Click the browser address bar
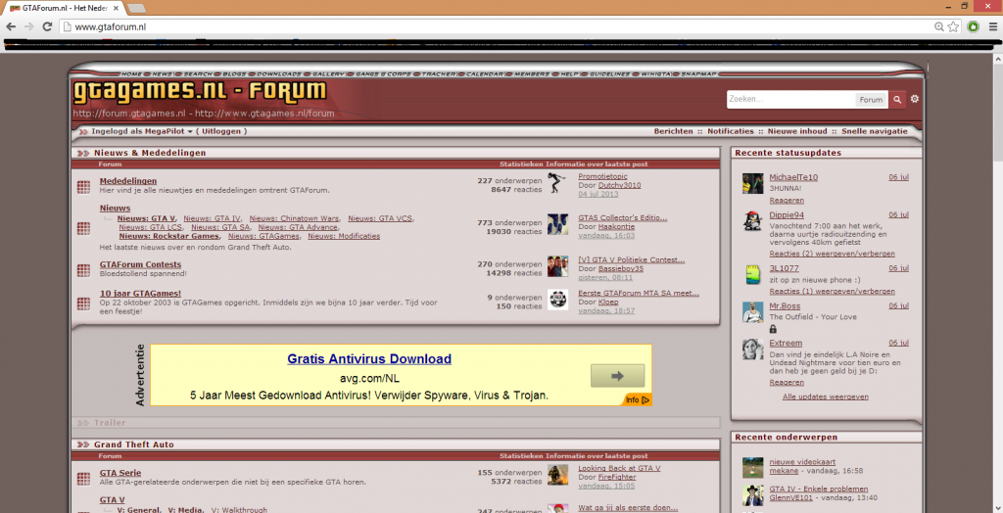Image resolution: width=1003 pixels, height=513 pixels. 499,26
